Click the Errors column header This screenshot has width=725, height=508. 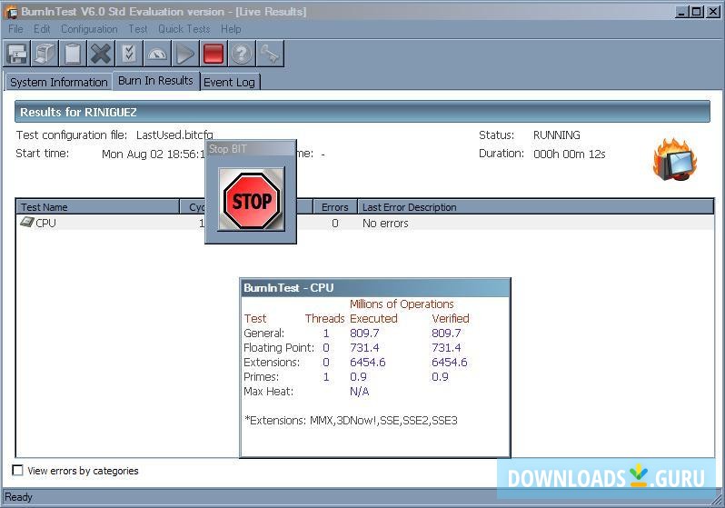(334, 207)
